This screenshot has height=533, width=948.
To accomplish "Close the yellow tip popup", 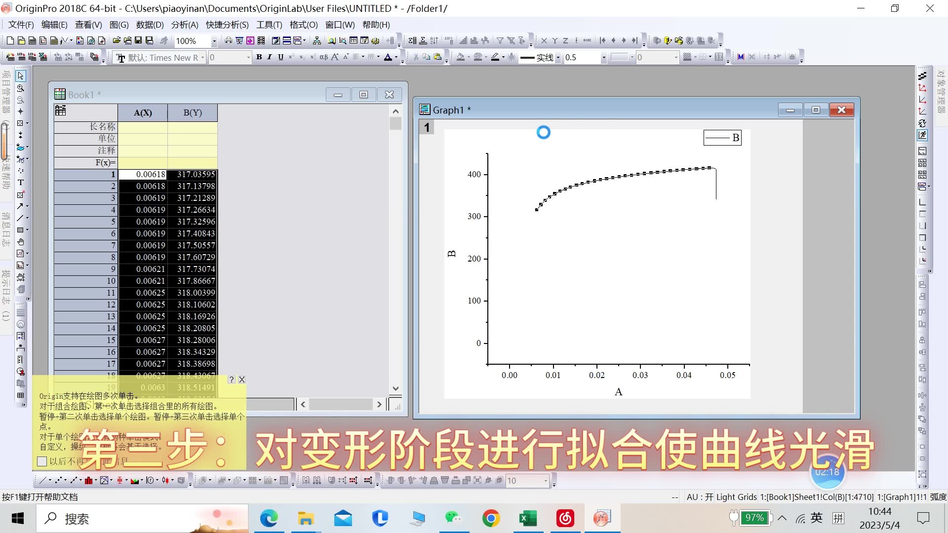I will 242,380.
